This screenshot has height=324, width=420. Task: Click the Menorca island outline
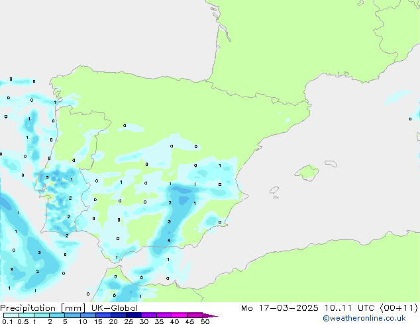tap(331, 163)
